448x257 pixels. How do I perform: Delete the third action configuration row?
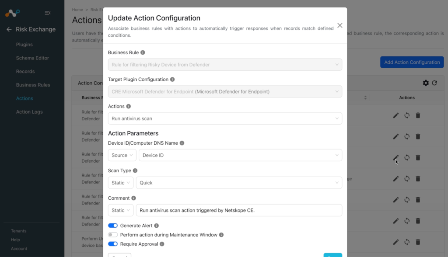[418, 158]
